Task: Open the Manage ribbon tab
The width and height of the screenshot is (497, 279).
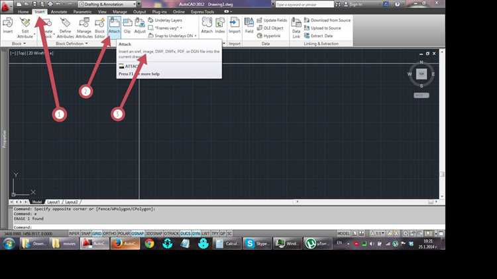Action: 120,12
